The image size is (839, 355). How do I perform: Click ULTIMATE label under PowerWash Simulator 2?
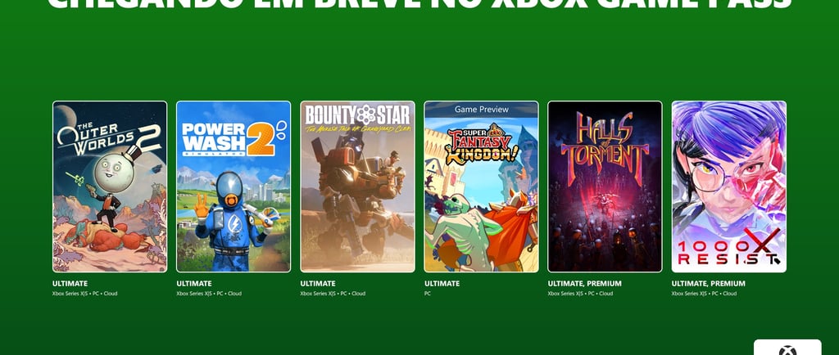tap(193, 284)
